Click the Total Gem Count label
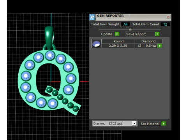 click(x=146, y=24)
